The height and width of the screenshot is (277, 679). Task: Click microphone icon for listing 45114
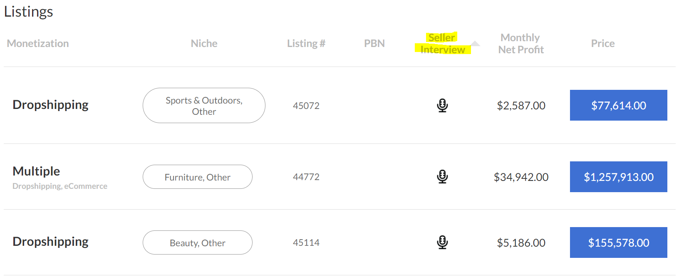pyautogui.click(x=442, y=242)
